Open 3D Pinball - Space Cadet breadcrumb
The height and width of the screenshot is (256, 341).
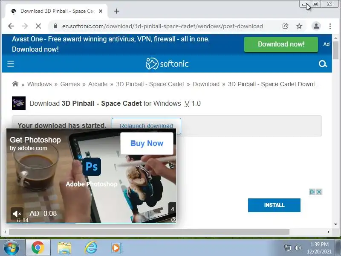point(150,84)
